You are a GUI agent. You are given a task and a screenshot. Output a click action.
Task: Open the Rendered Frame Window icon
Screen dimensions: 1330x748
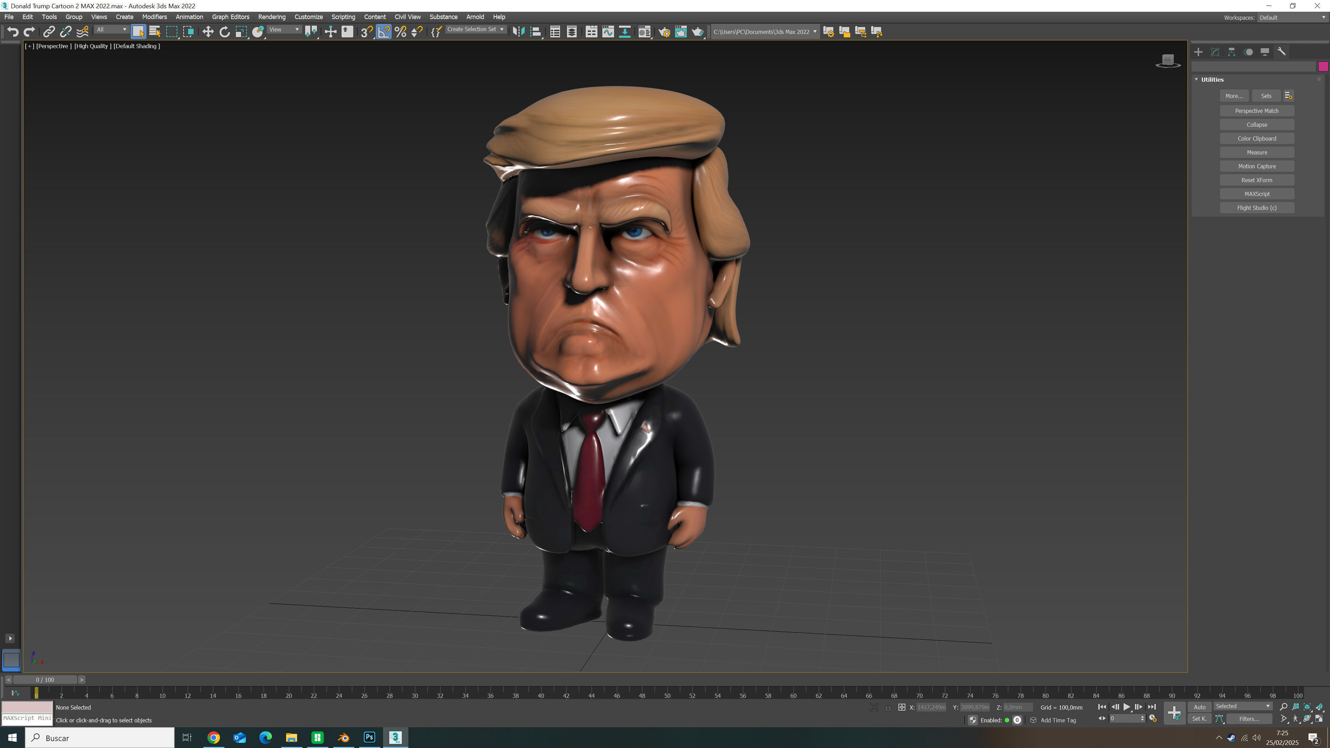coord(681,32)
